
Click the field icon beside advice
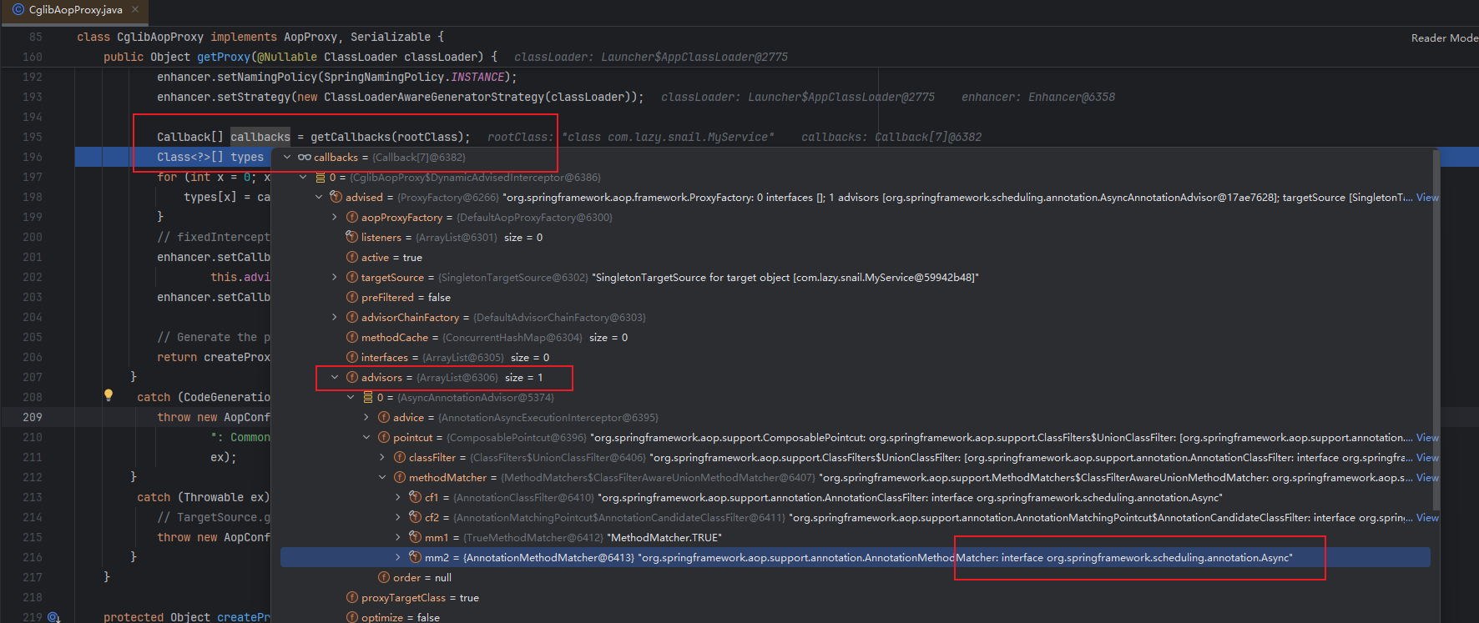pyautogui.click(x=384, y=417)
